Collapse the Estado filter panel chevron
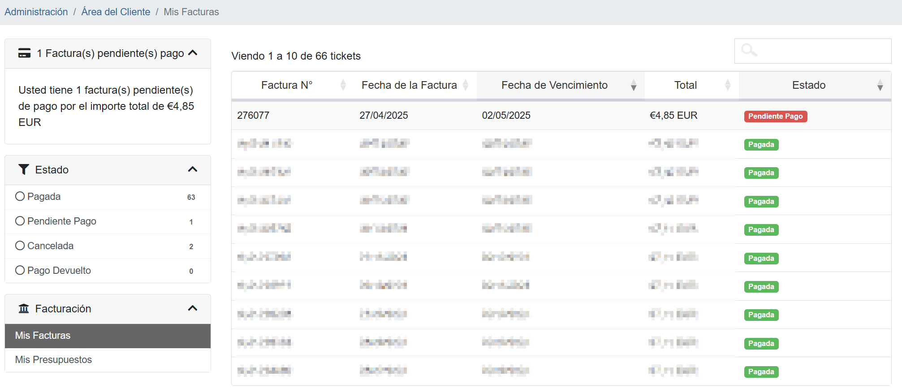This screenshot has width=902, height=389. 193,169
